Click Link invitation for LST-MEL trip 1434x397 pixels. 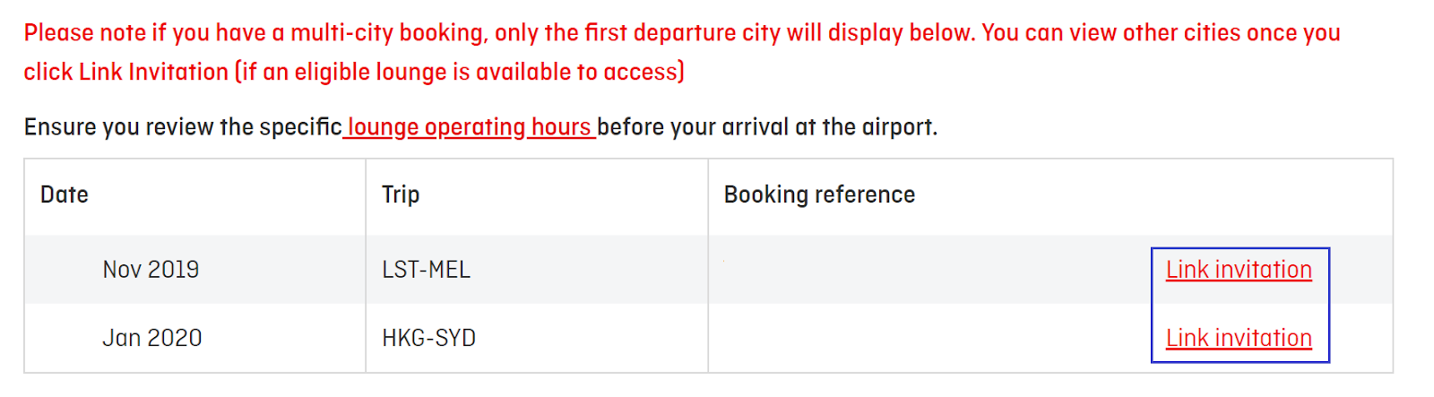(x=1239, y=270)
